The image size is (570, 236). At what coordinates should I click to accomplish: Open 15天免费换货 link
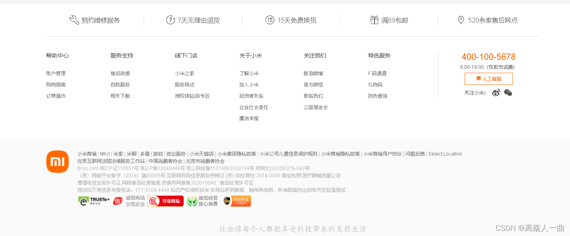pos(297,20)
